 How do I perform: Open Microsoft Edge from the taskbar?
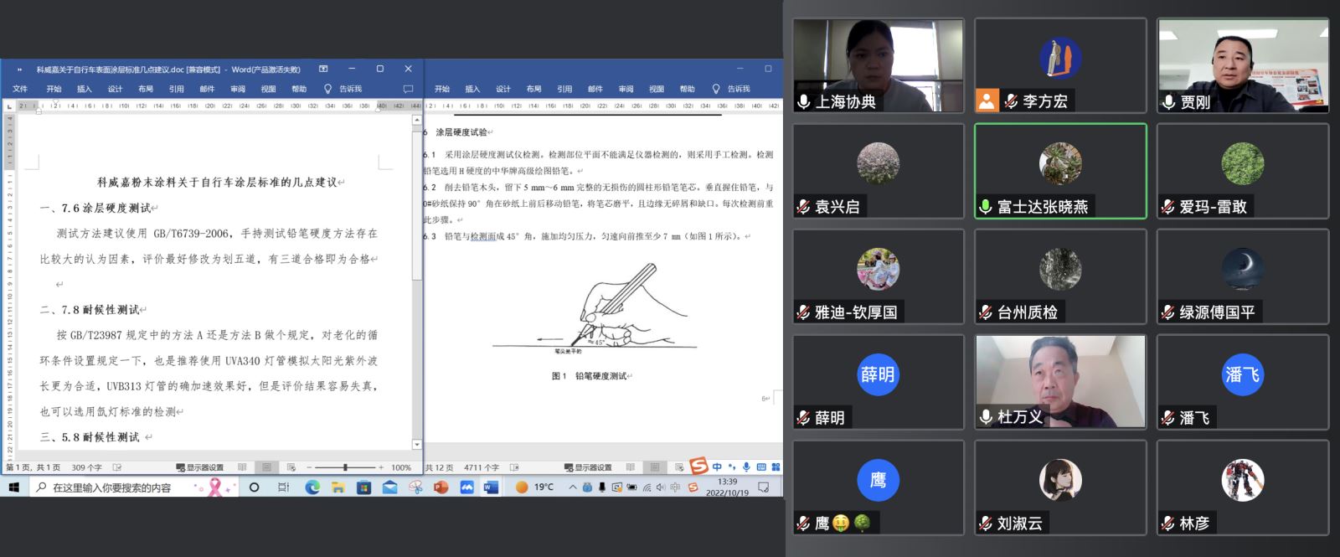[312, 487]
